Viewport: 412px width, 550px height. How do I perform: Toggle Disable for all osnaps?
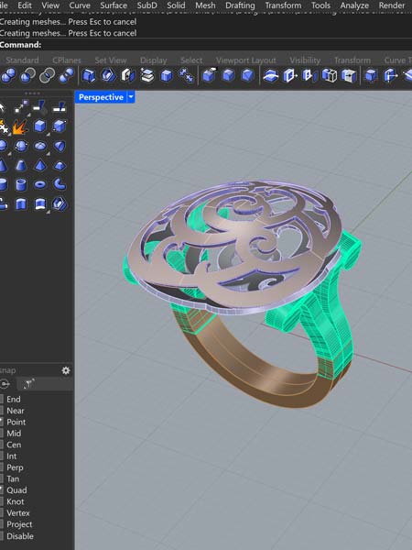16,536
